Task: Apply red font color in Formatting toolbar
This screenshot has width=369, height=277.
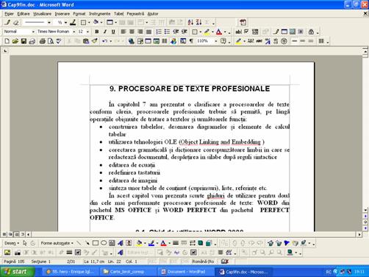Action: pyautogui.click(x=219, y=32)
